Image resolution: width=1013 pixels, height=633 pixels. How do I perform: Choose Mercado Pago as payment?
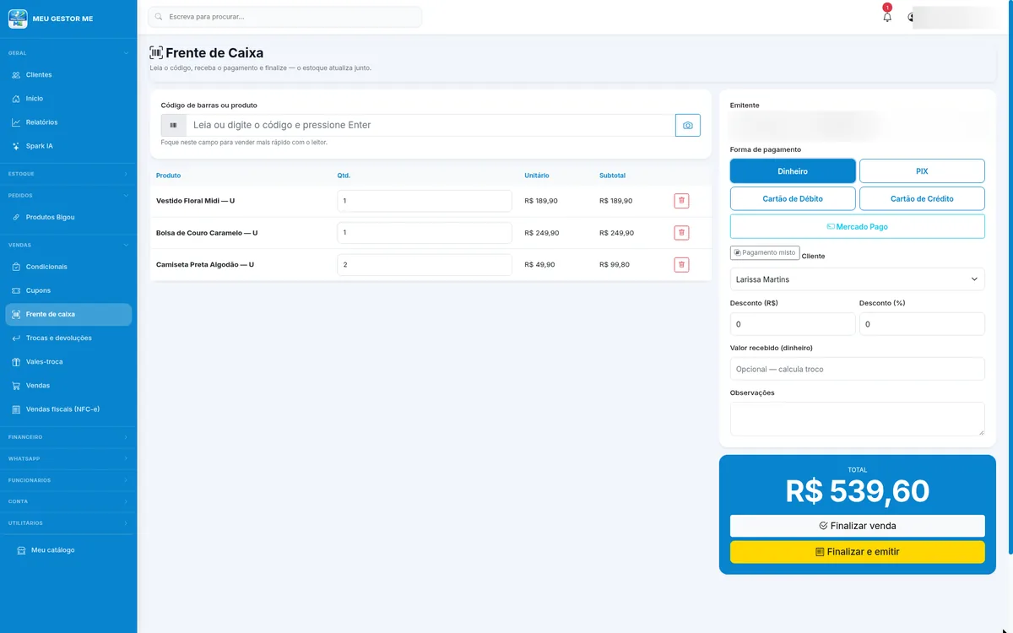pos(858,226)
